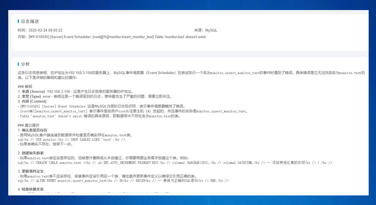Screen dimensions: 376x205
Task: Select the timestamp 2025-02-24 08:00:22
Action: pos(46,31)
